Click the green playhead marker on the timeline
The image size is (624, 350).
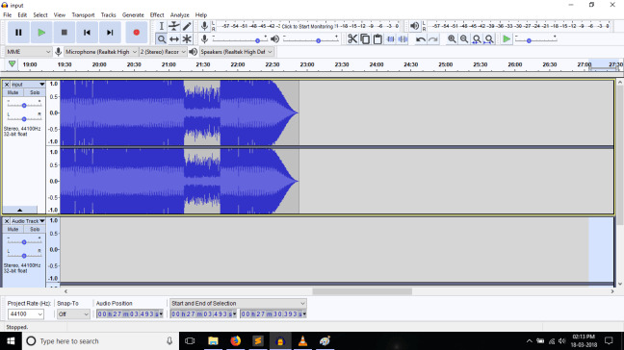[12, 64]
